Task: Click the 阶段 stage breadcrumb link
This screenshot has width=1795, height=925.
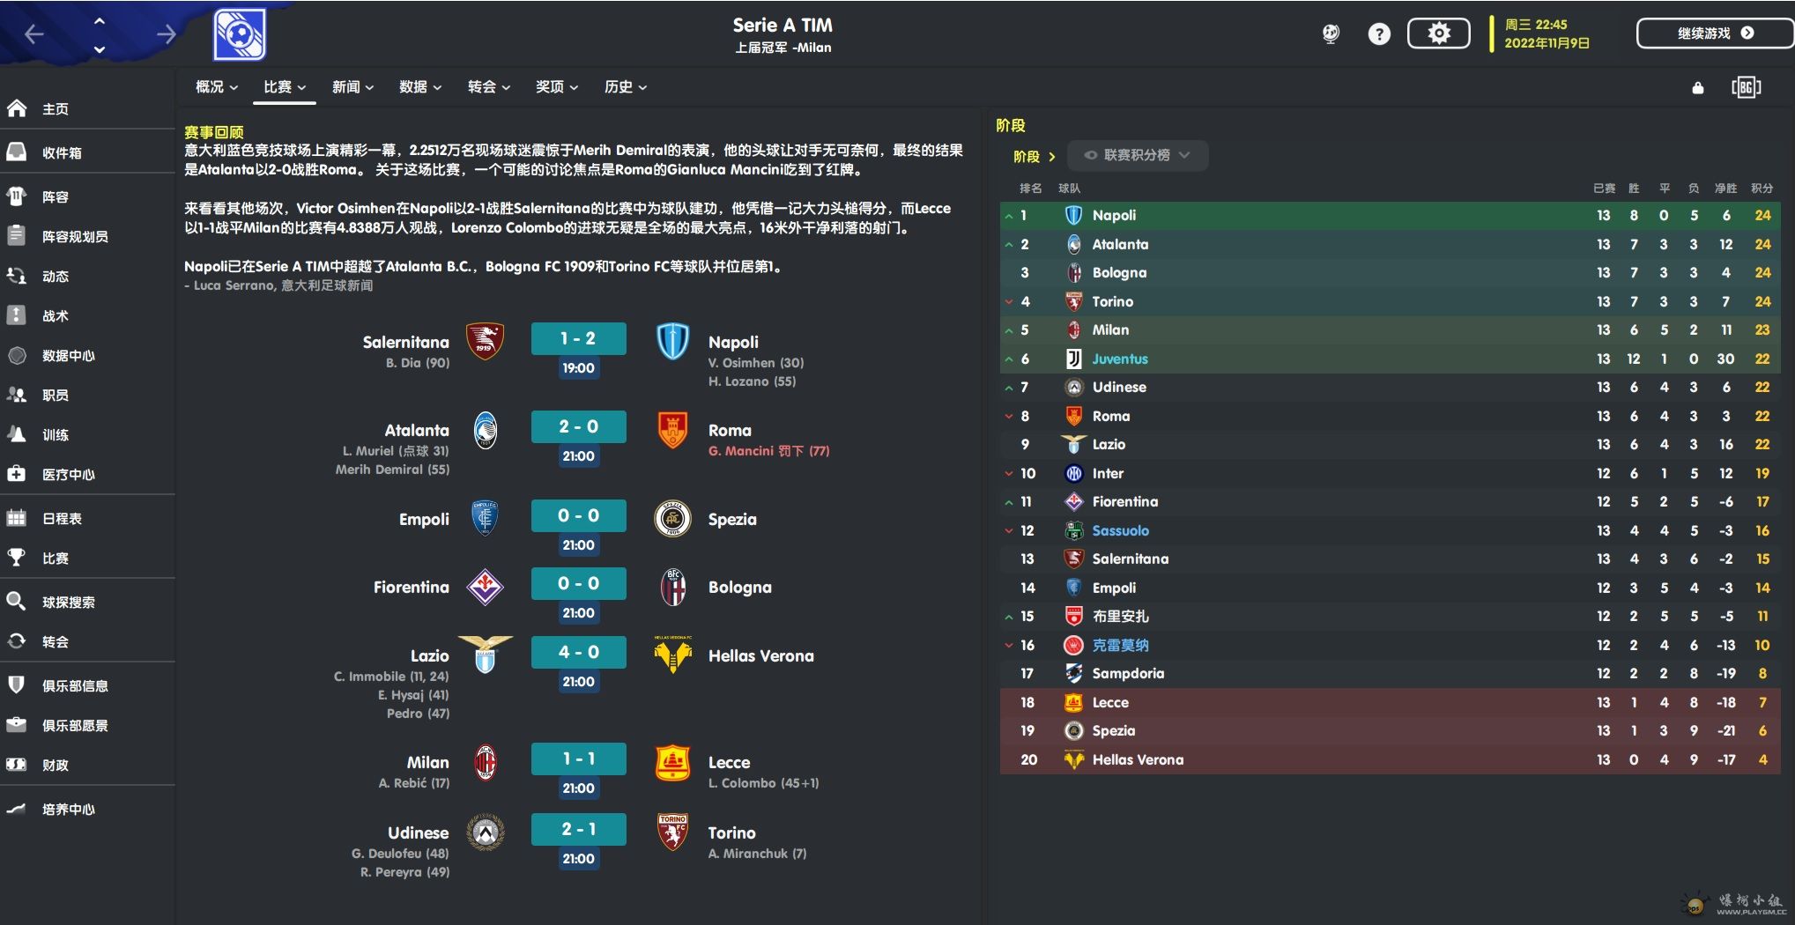Action: (1027, 156)
